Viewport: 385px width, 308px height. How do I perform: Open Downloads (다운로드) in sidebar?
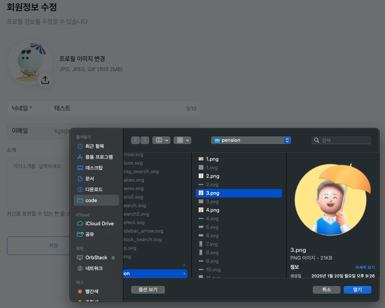click(96, 189)
